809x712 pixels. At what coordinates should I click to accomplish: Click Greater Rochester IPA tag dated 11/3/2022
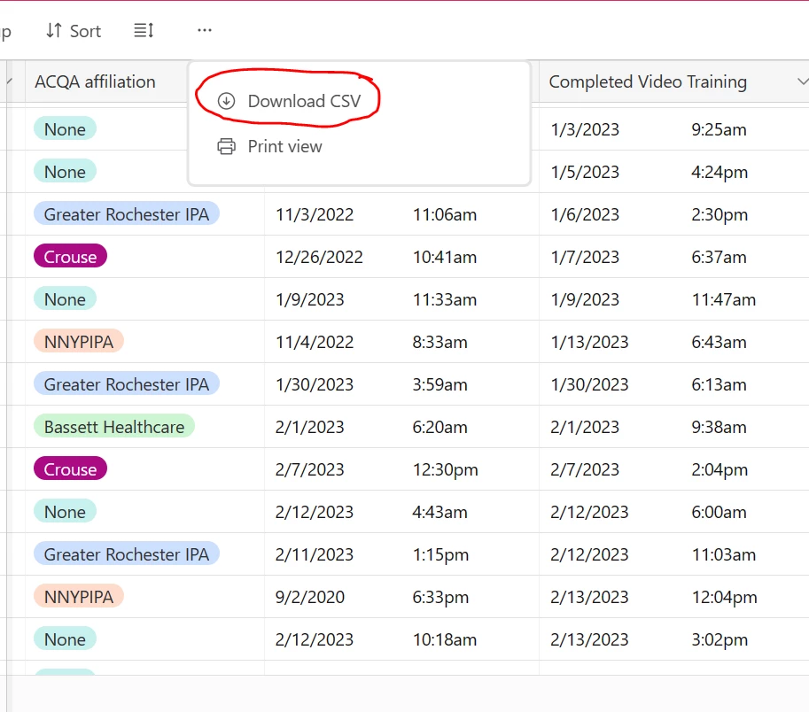[x=127, y=214]
